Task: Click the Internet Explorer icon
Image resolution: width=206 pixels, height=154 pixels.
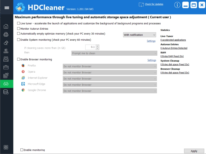Action: click(x=23, y=78)
